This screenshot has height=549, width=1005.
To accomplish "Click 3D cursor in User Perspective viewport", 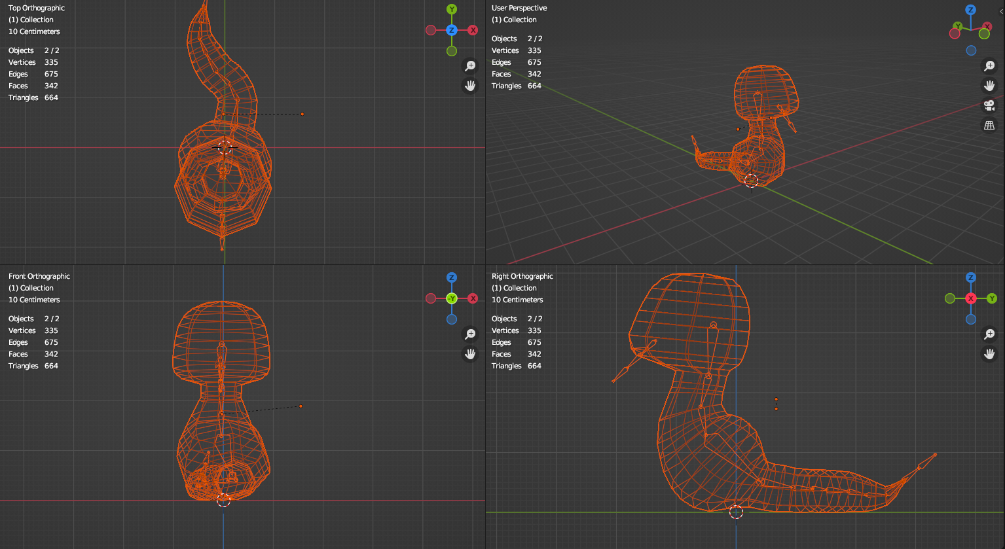I will [x=751, y=181].
